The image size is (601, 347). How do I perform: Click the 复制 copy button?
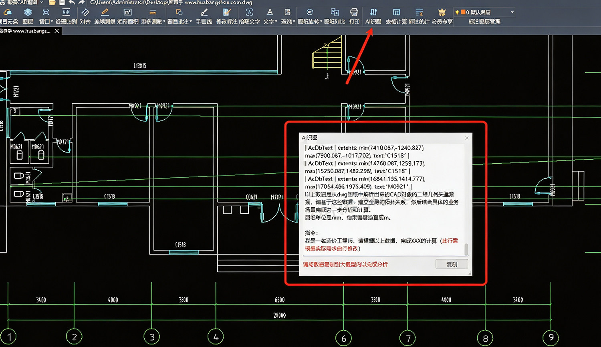coord(452,264)
